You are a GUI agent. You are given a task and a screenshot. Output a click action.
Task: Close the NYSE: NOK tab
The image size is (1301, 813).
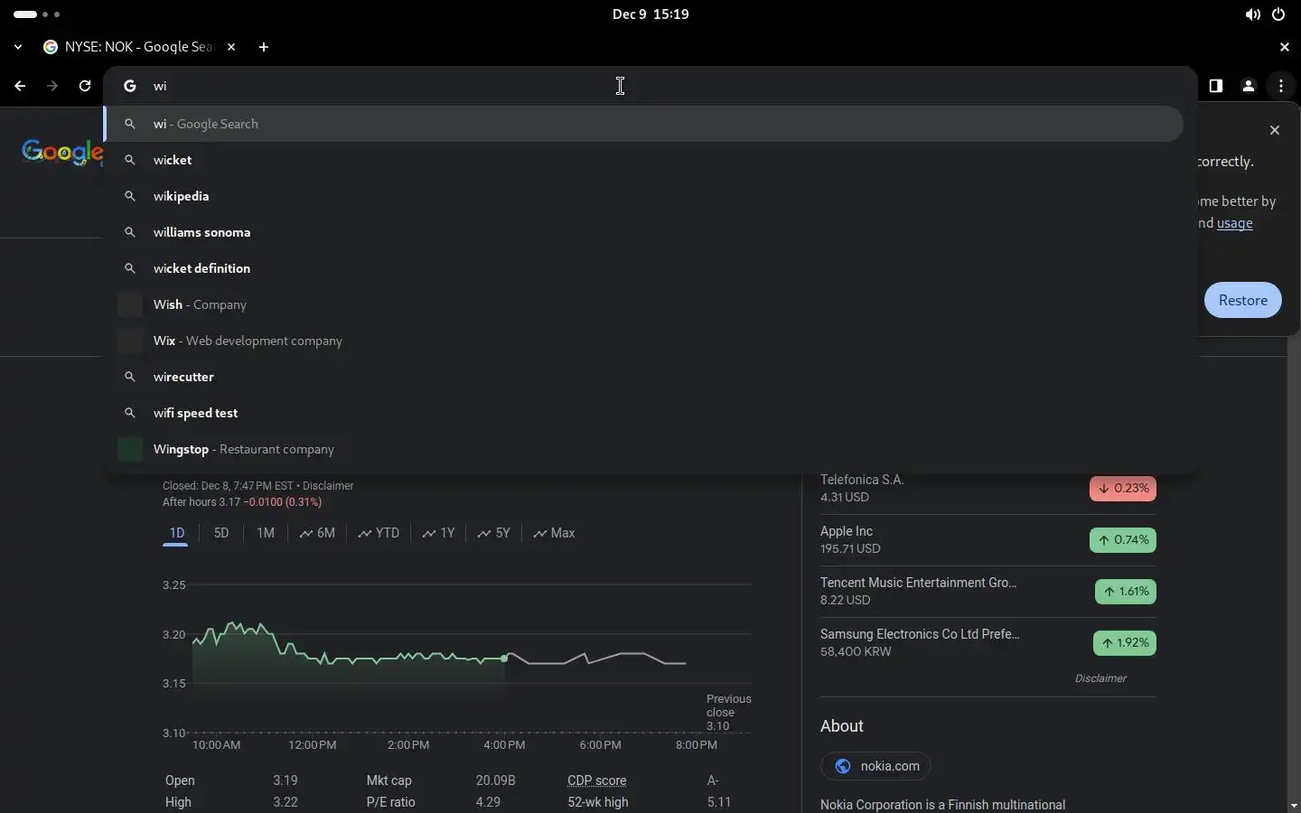click(231, 47)
